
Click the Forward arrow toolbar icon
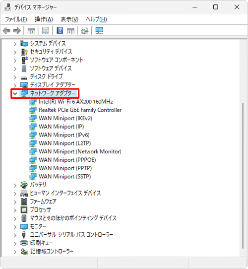pos(17,31)
